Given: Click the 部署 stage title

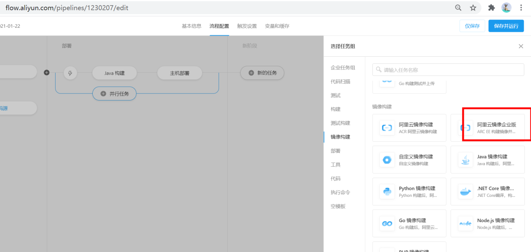Looking at the screenshot, I should click(67, 46).
